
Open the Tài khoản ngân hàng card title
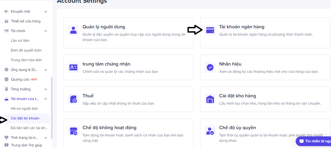click(x=242, y=27)
